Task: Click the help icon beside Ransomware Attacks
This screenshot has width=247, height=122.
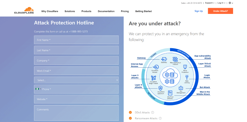Action: coord(160,118)
